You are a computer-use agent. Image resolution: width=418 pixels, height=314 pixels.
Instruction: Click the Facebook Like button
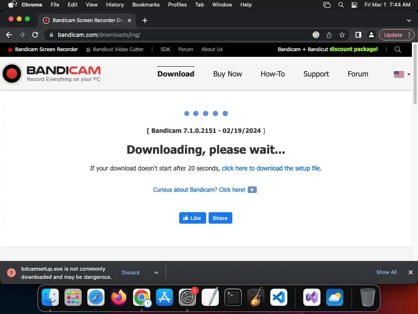pyautogui.click(x=193, y=218)
